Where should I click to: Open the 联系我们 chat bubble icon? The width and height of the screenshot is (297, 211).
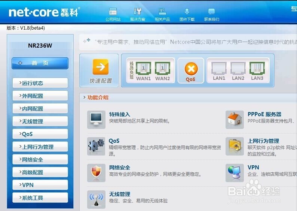click(211, 11)
